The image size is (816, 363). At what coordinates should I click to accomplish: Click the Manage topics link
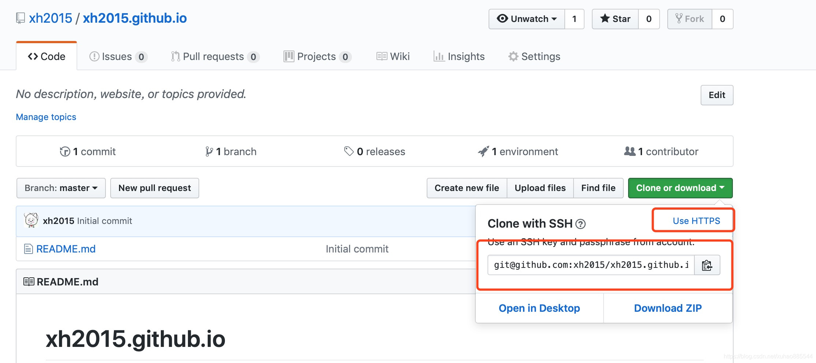46,117
